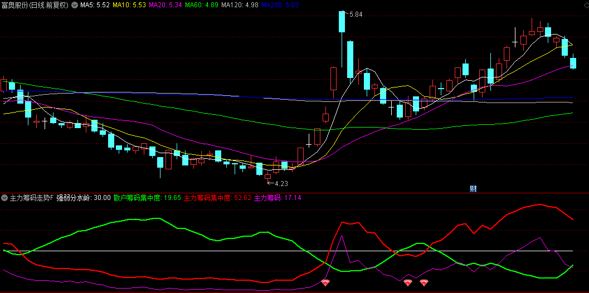Viewport: 589px width, 293px height.
Task: Expand the 主力筹码走势F indicator menu arrow
Action: 4,198
